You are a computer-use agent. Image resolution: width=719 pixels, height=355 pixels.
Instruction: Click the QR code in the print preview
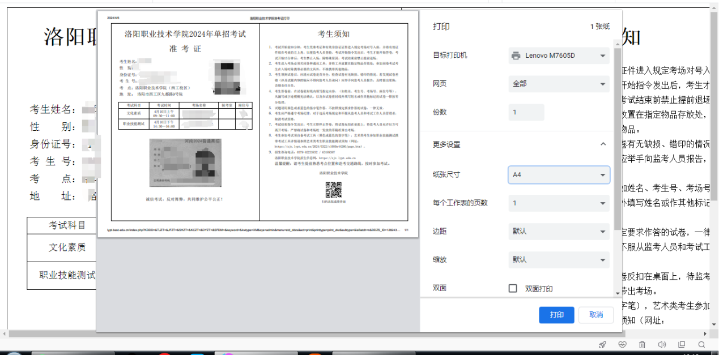coord(333,190)
